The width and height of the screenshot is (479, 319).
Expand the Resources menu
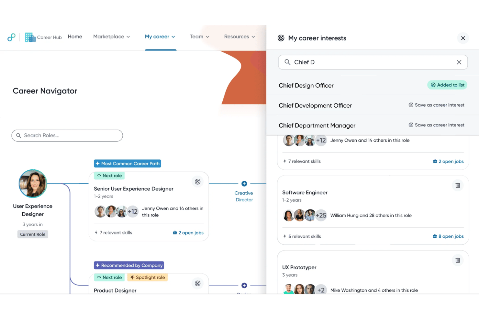coord(240,37)
